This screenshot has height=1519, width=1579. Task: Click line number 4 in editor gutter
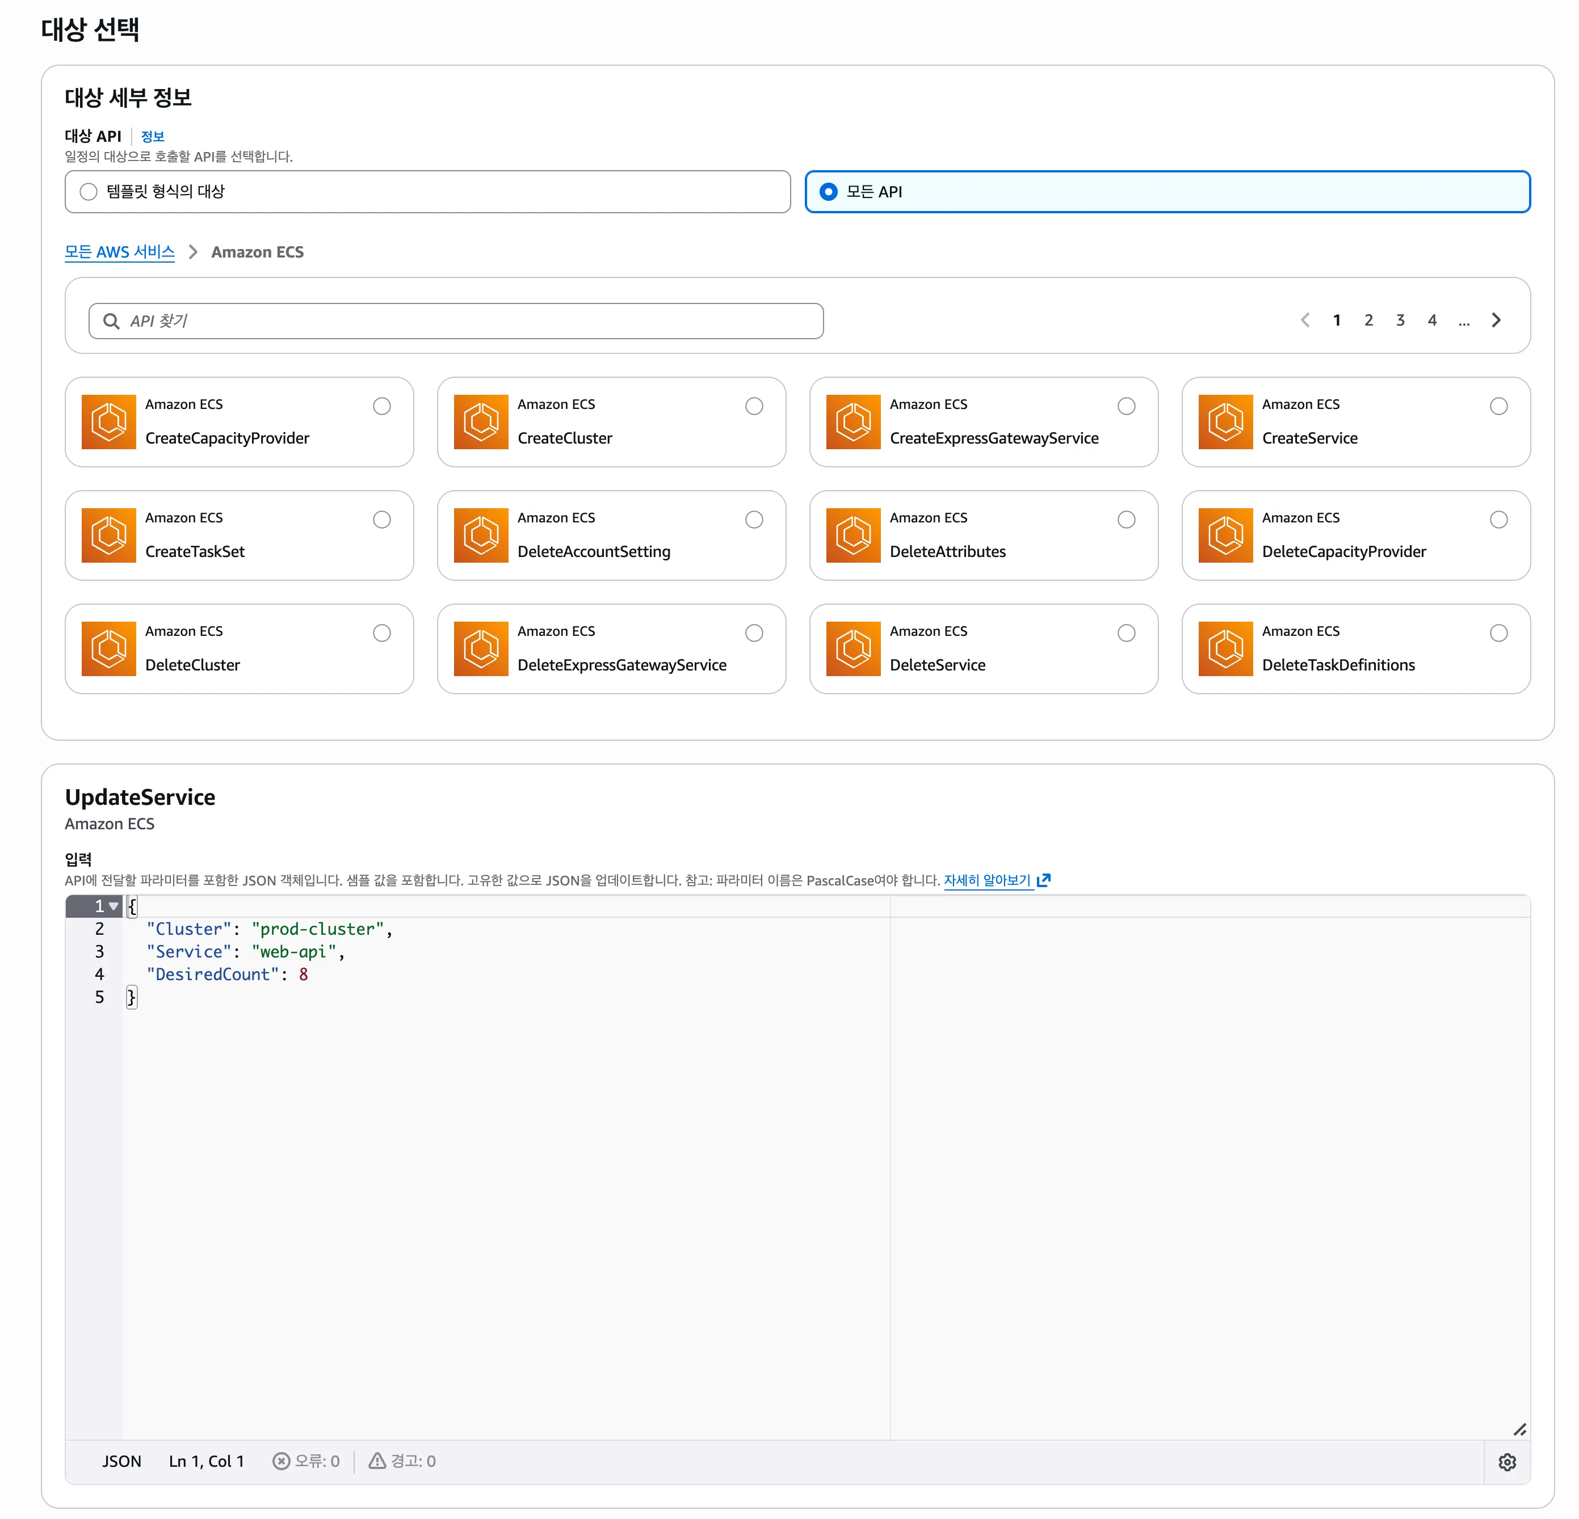click(x=99, y=974)
